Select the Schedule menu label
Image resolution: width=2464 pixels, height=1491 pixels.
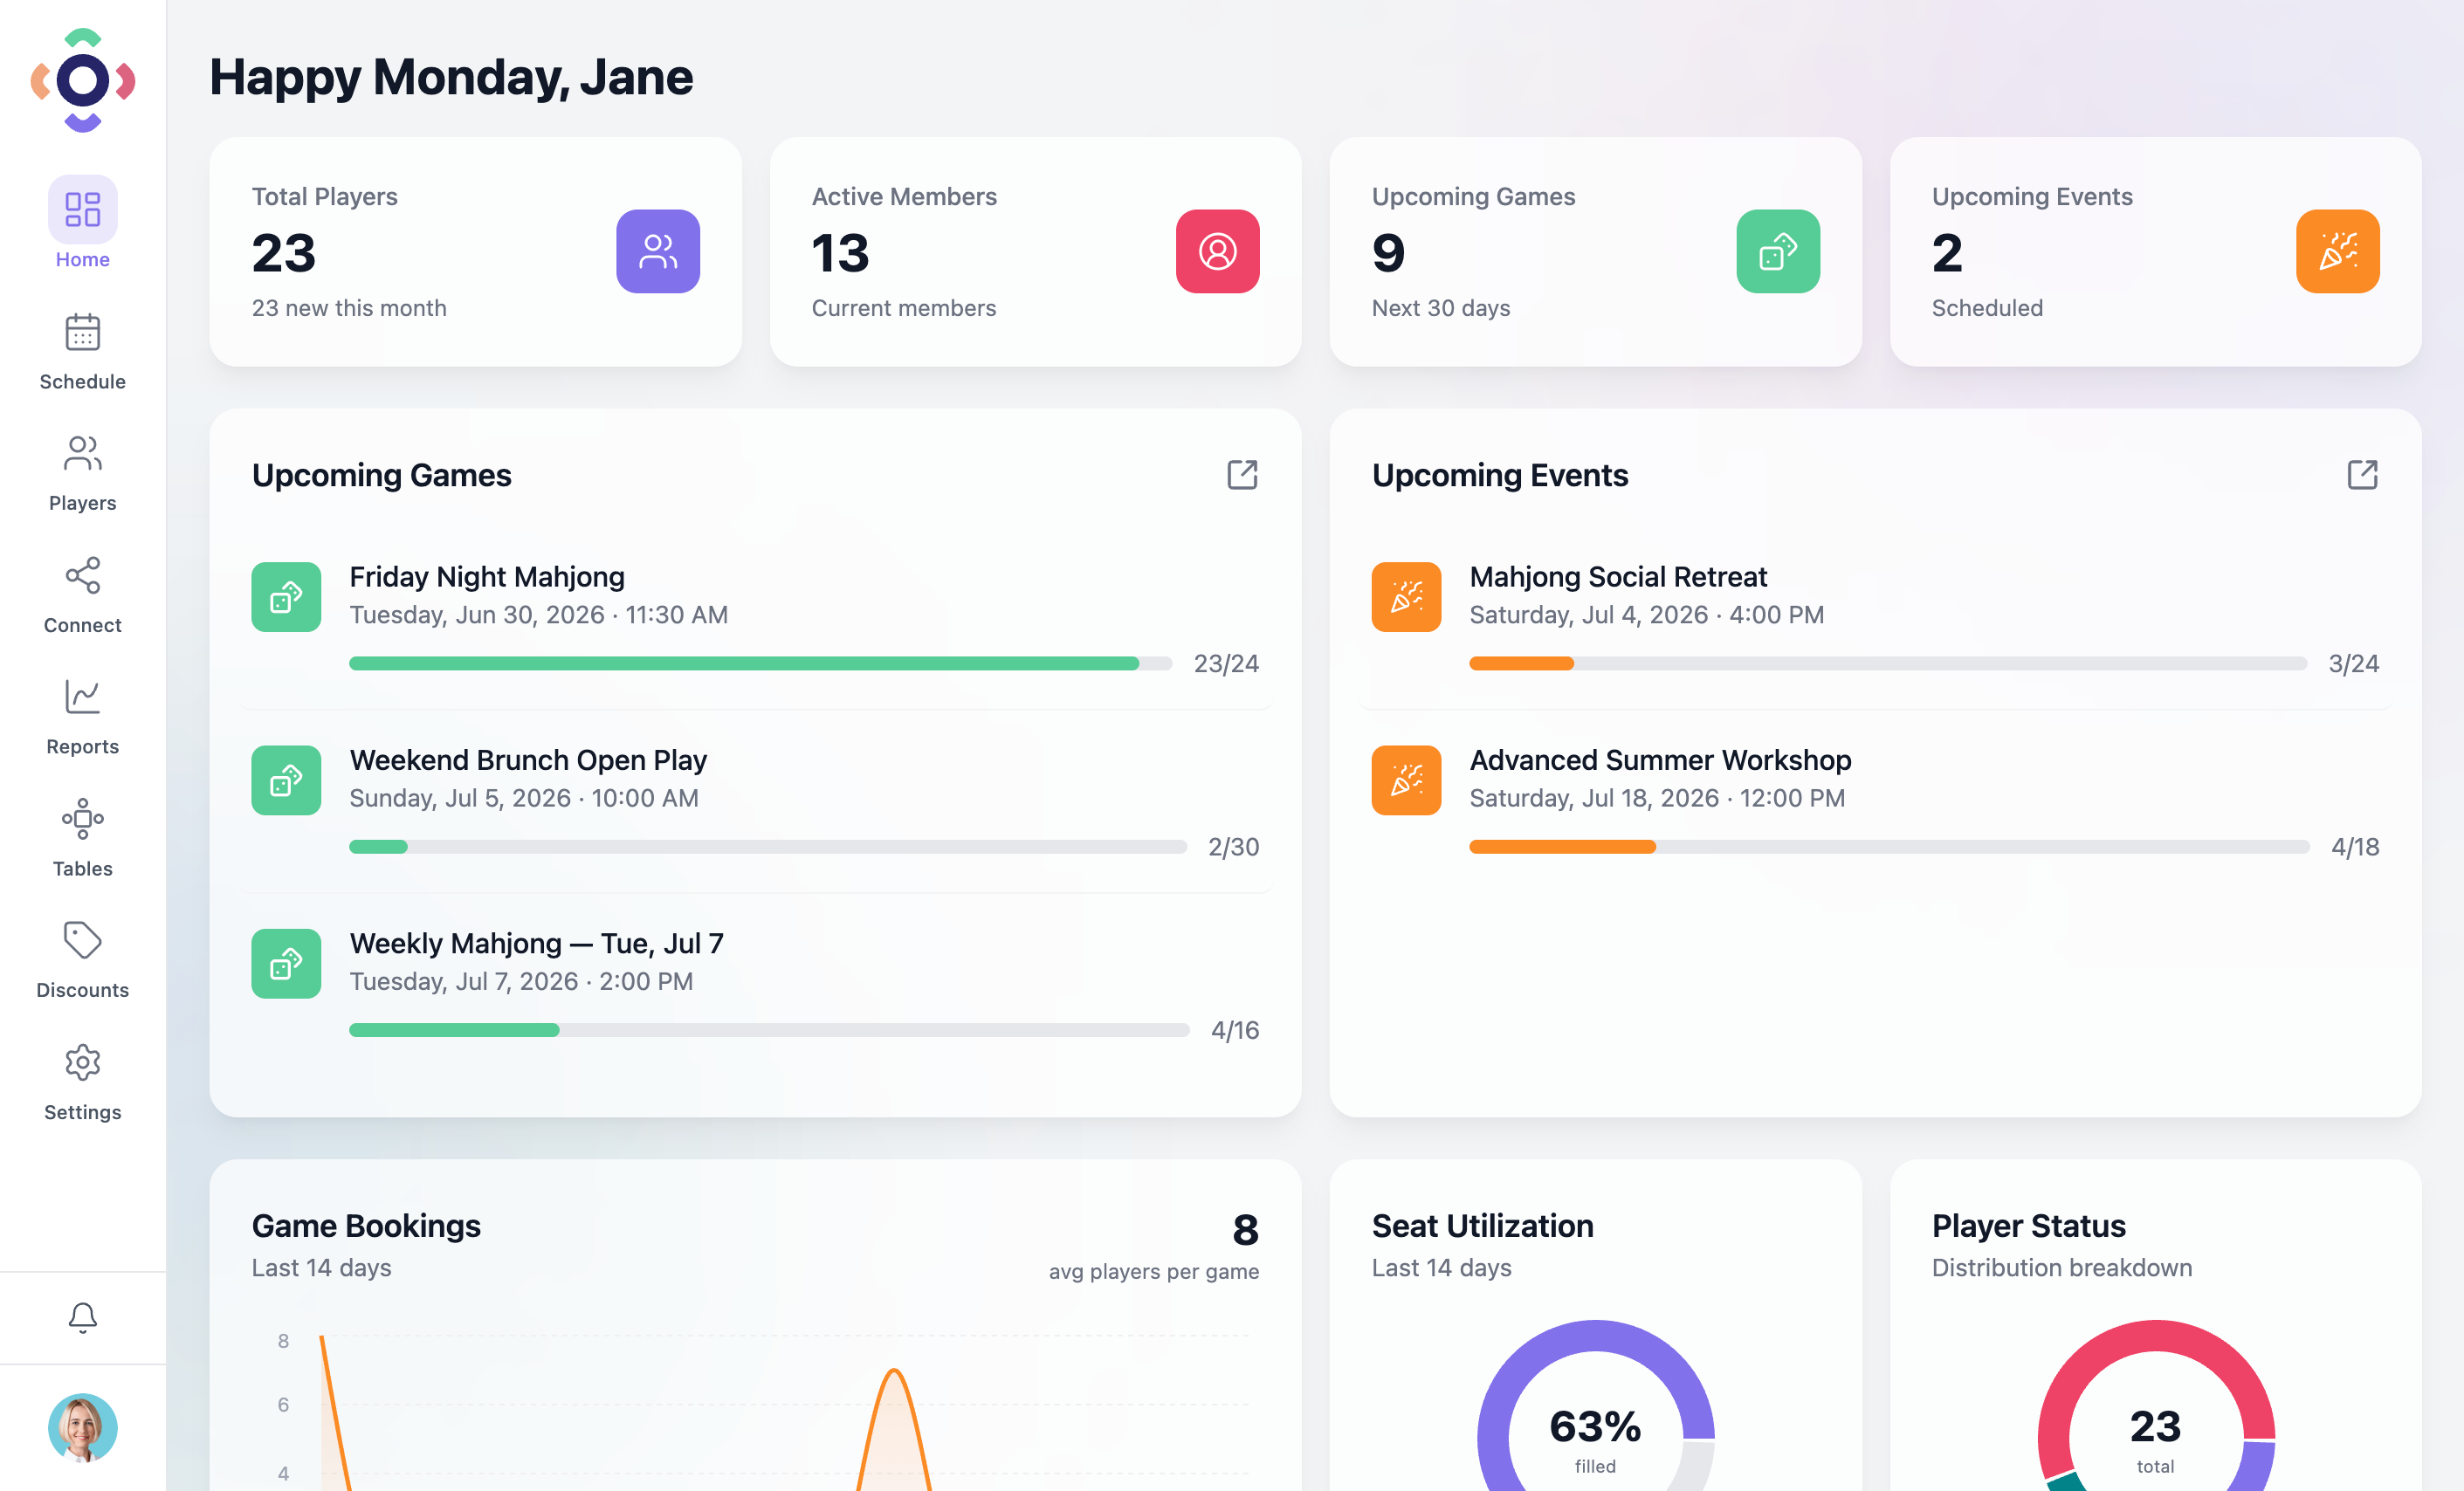pyautogui.click(x=83, y=382)
